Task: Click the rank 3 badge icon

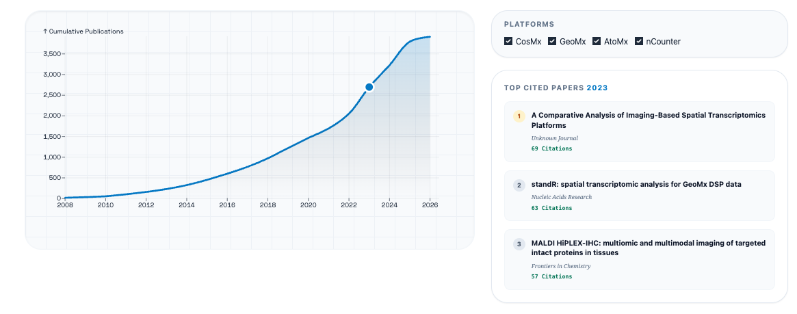Action: point(519,244)
